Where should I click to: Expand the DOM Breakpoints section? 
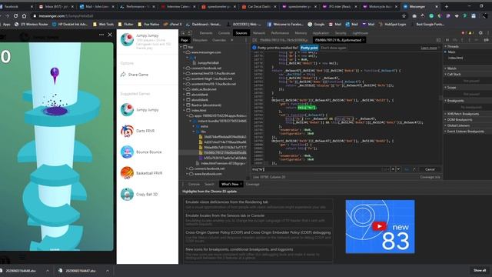pyautogui.click(x=446, y=120)
